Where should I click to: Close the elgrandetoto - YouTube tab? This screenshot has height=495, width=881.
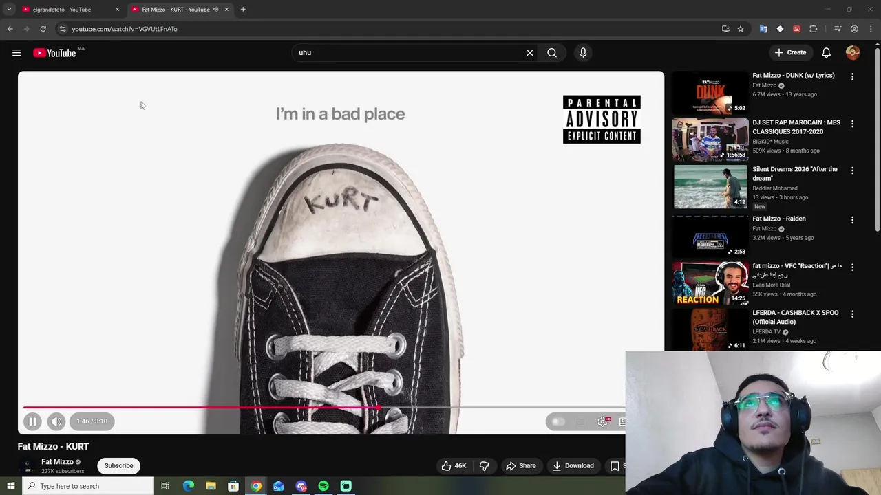click(117, 10)
